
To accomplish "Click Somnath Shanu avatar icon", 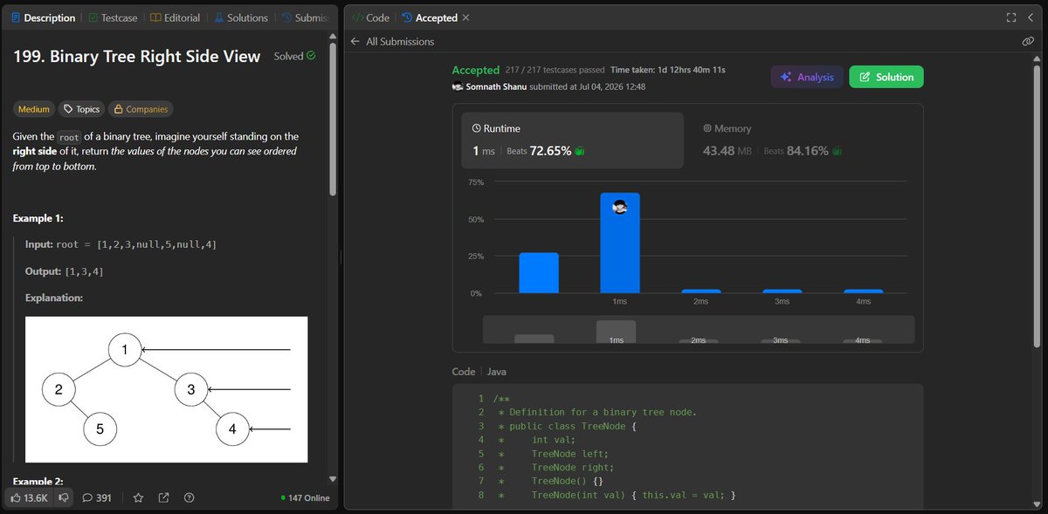I will (x=458, y=86).
